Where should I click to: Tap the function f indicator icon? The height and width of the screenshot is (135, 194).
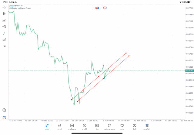coord(4,33)
